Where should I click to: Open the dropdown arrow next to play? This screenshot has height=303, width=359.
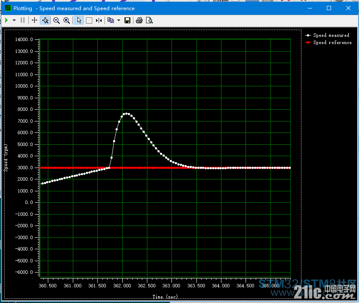pos(14,20)
